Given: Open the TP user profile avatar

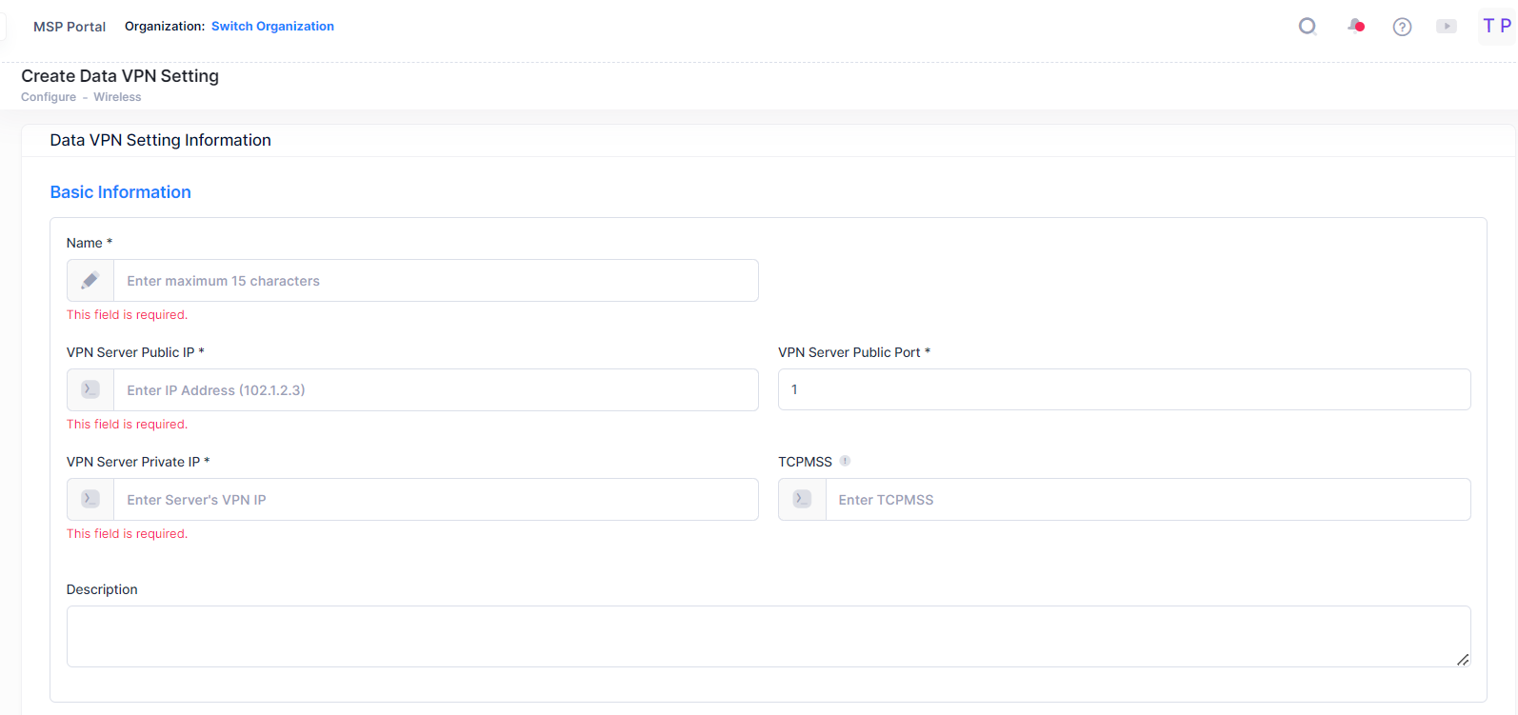Looking at the screenshot, I should point(1496,27).
